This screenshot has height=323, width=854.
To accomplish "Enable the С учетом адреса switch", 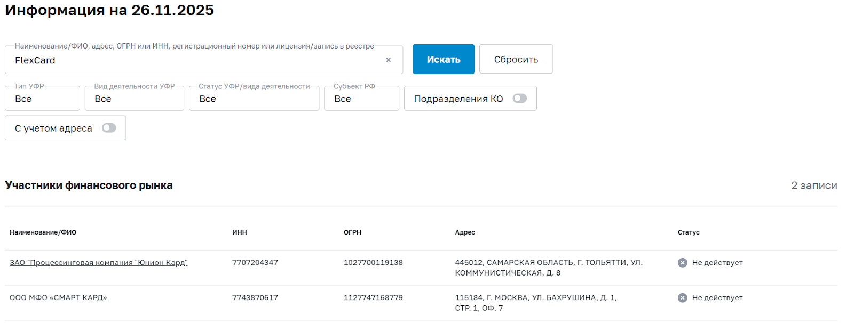I will [109, 128].
